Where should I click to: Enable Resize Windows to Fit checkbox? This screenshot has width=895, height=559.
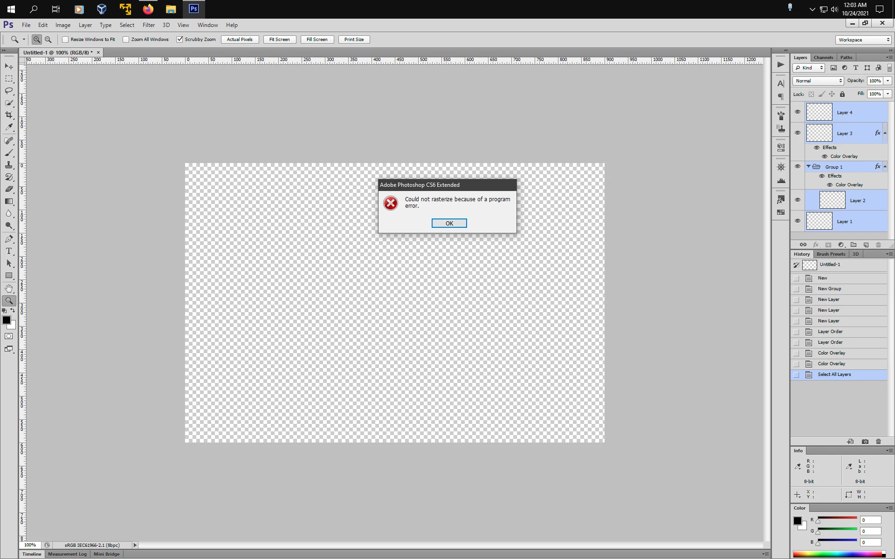pos(66,40)
